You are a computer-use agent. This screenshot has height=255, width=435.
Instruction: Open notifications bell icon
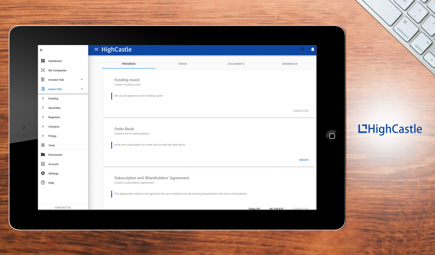pyautogui.click(x=313, y=50)
